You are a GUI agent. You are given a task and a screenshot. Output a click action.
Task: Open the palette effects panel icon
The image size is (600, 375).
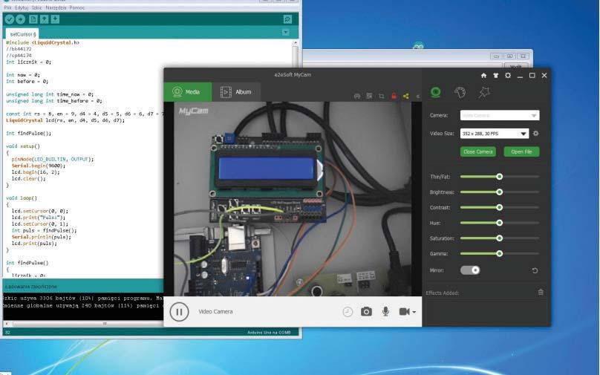pyautogui.click(x=460, y=92)
